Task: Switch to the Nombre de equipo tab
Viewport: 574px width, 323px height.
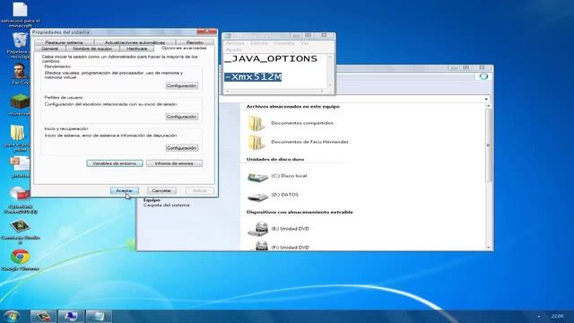Action: [x=92, y=48]
